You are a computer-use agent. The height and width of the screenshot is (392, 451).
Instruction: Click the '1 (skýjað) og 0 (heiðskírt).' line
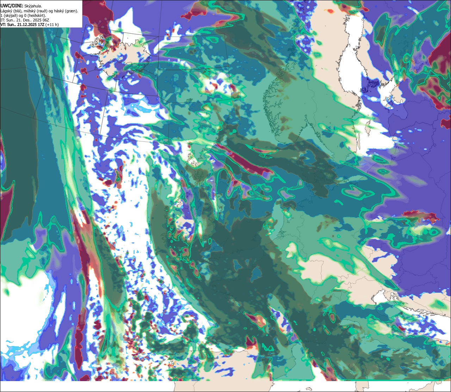(x=23, y=15)
